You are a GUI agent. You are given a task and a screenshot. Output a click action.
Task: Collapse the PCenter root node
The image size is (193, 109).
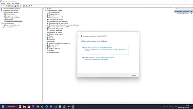(x=44, y=9)
